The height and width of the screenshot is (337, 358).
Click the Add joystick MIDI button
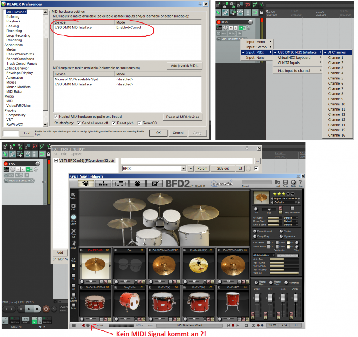pyautogui.click(x=185, y=66)
